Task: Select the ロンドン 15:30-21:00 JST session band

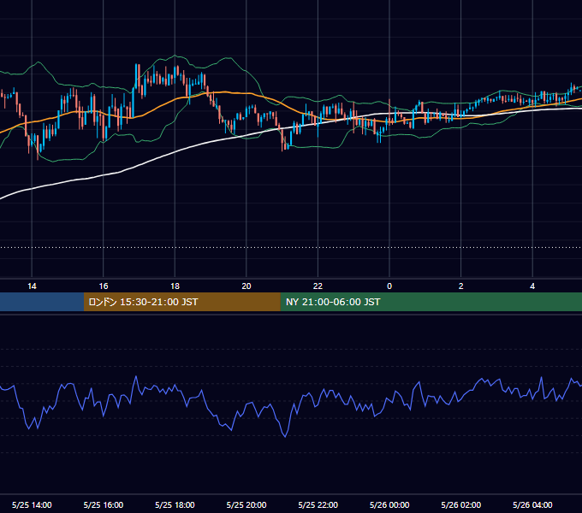Action: pyautogui.click(x=181, y=302)
